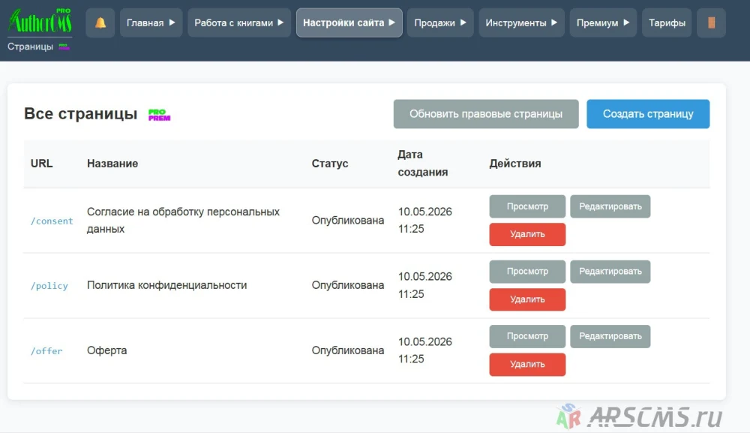Click Просмотр for Политика конфиденциальности
The width and height of the screenshot is (750, 433).
[x=527, y=272]
